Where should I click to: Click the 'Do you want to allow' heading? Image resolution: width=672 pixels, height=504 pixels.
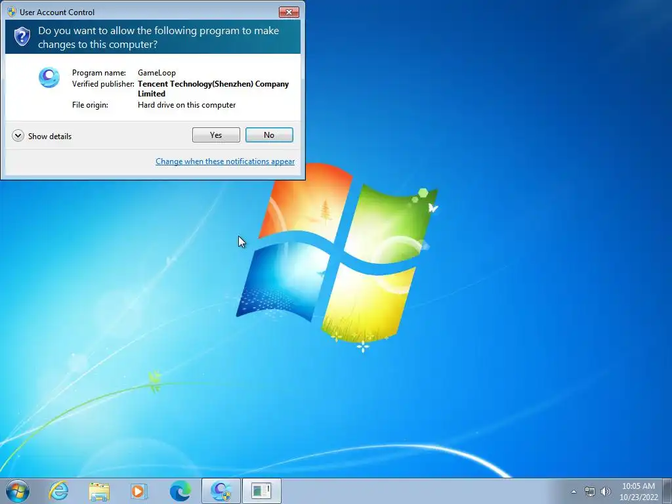tap(159, 37)
